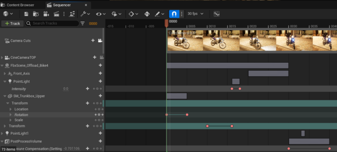Open the world/sequence globe menu
The width and height of the screenshot is (337, 152).
pyautogui.click(x=8, y=14)
